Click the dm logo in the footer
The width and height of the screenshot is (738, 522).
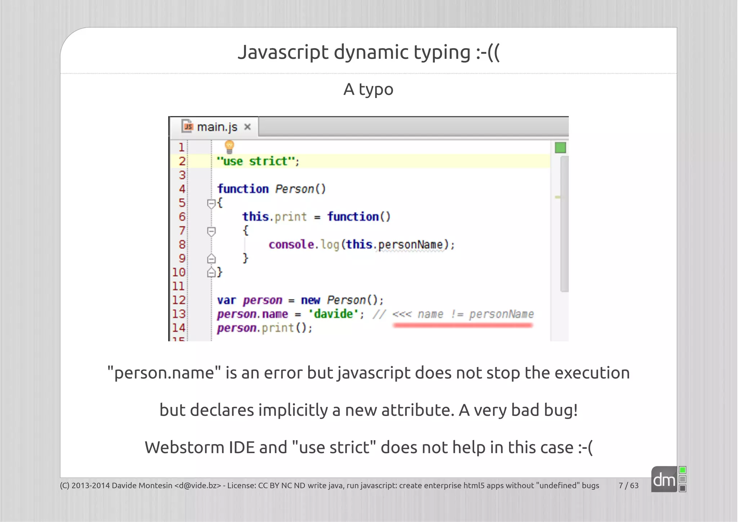tap(664, 479)
